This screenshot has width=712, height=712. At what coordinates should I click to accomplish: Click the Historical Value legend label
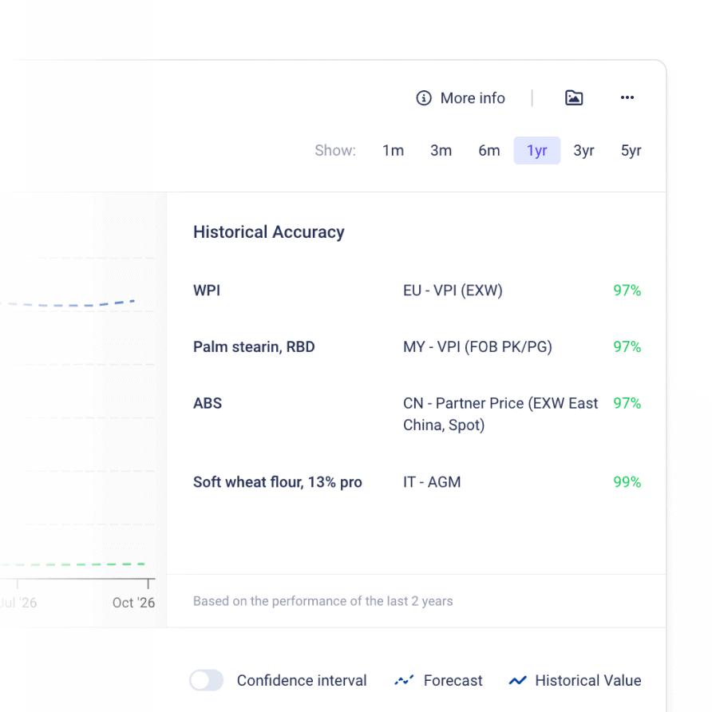[587, 681]
